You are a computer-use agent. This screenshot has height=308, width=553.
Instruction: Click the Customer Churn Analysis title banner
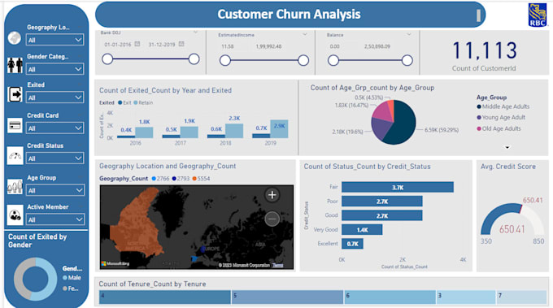(x=290, y=15)
